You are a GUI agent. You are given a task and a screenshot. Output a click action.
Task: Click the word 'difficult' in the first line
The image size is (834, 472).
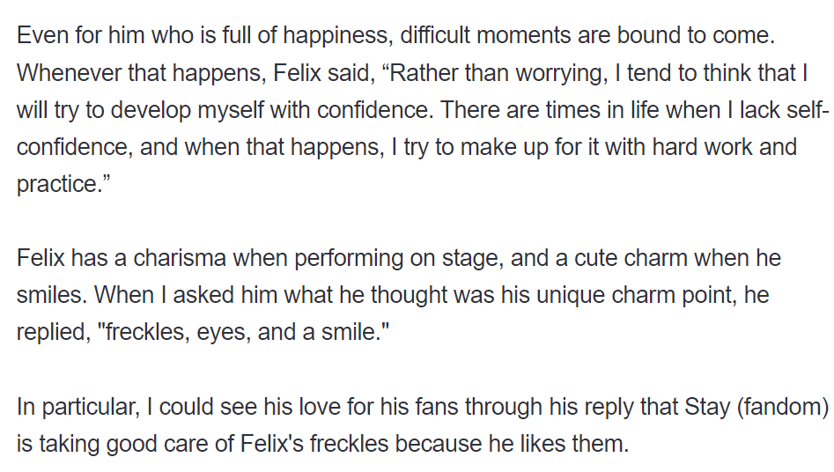435,35
